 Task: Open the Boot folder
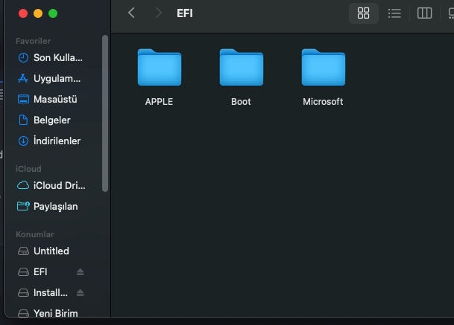click(x=241, y=68)
